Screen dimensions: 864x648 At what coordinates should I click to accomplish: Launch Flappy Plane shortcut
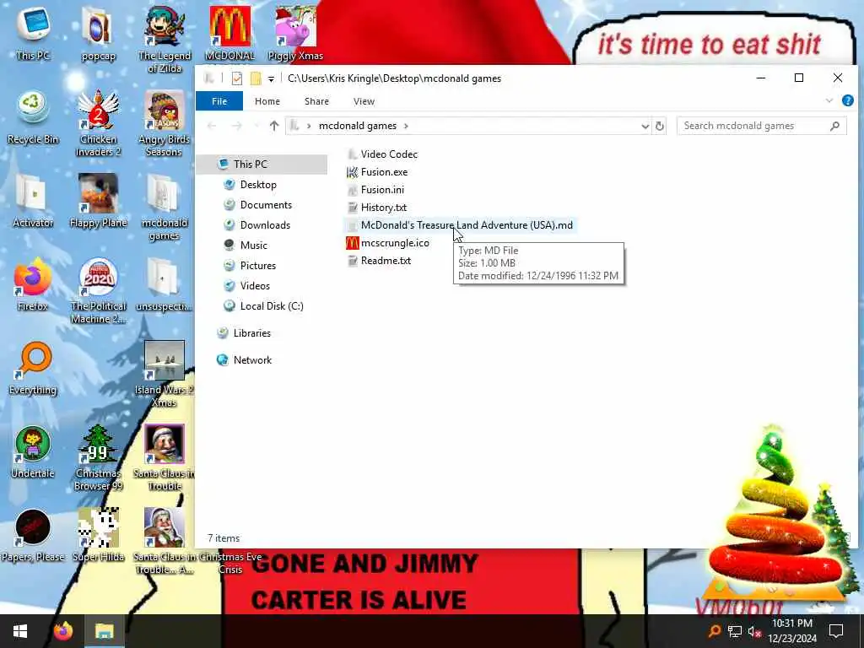point(98,201)
